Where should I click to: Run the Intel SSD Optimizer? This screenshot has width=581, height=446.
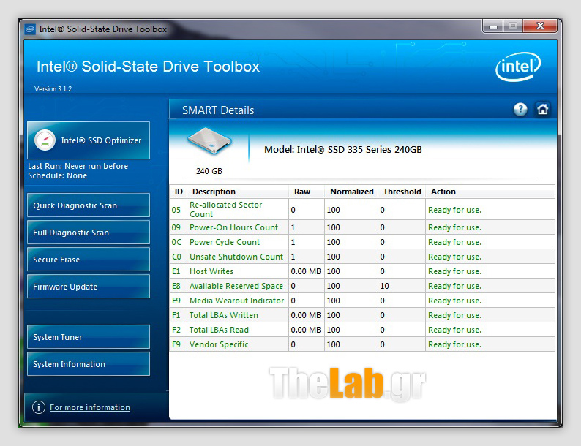click(x=89, y=140)
